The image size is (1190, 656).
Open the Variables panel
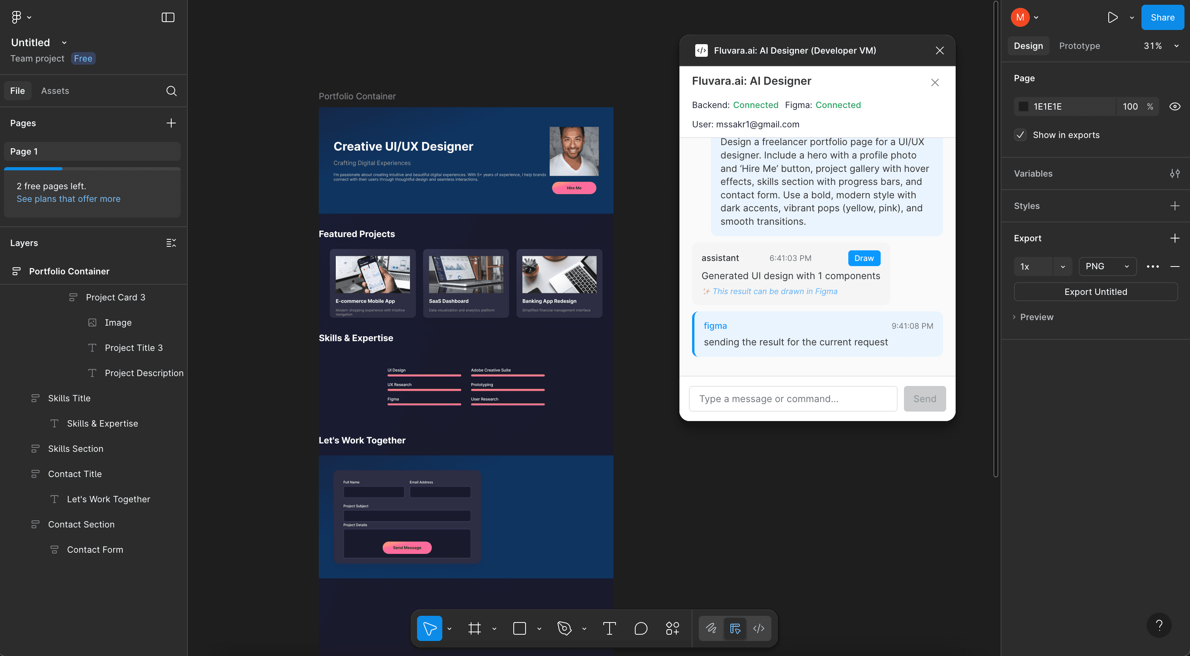[1175, 173]
